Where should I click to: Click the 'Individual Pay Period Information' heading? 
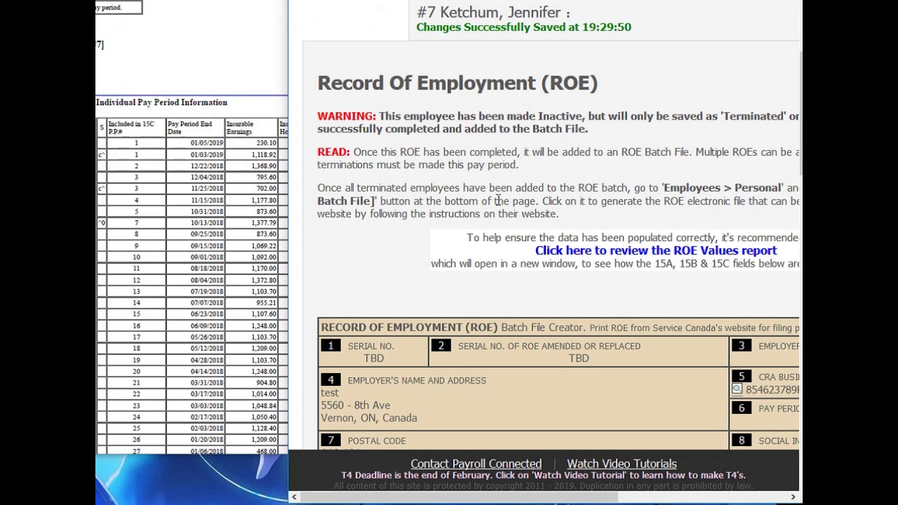tap(161, 102)
